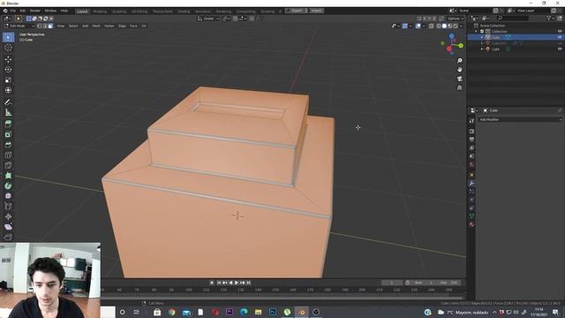Select the Shrink/Fatten tool
The height and width of the screenshot is (318, 565).
8,216
